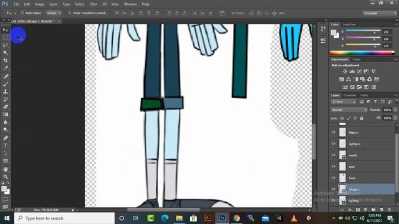This screenshot has width=399, height=224.
Task: Select the Hand tool
Action: (x=6, y=169)
